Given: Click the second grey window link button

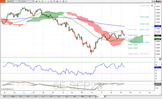Looking at the screenshot, I should (155, 1).
